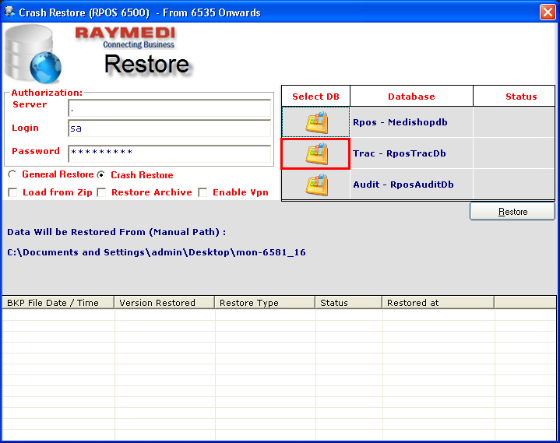
Task: Click the Status column header in log table
Action: pyautogui.click(x=349, y=303)
